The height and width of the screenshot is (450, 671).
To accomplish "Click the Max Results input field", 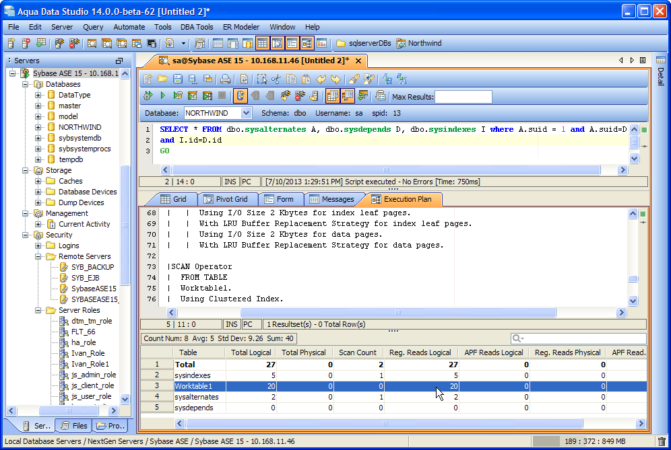I will [463, 97].
